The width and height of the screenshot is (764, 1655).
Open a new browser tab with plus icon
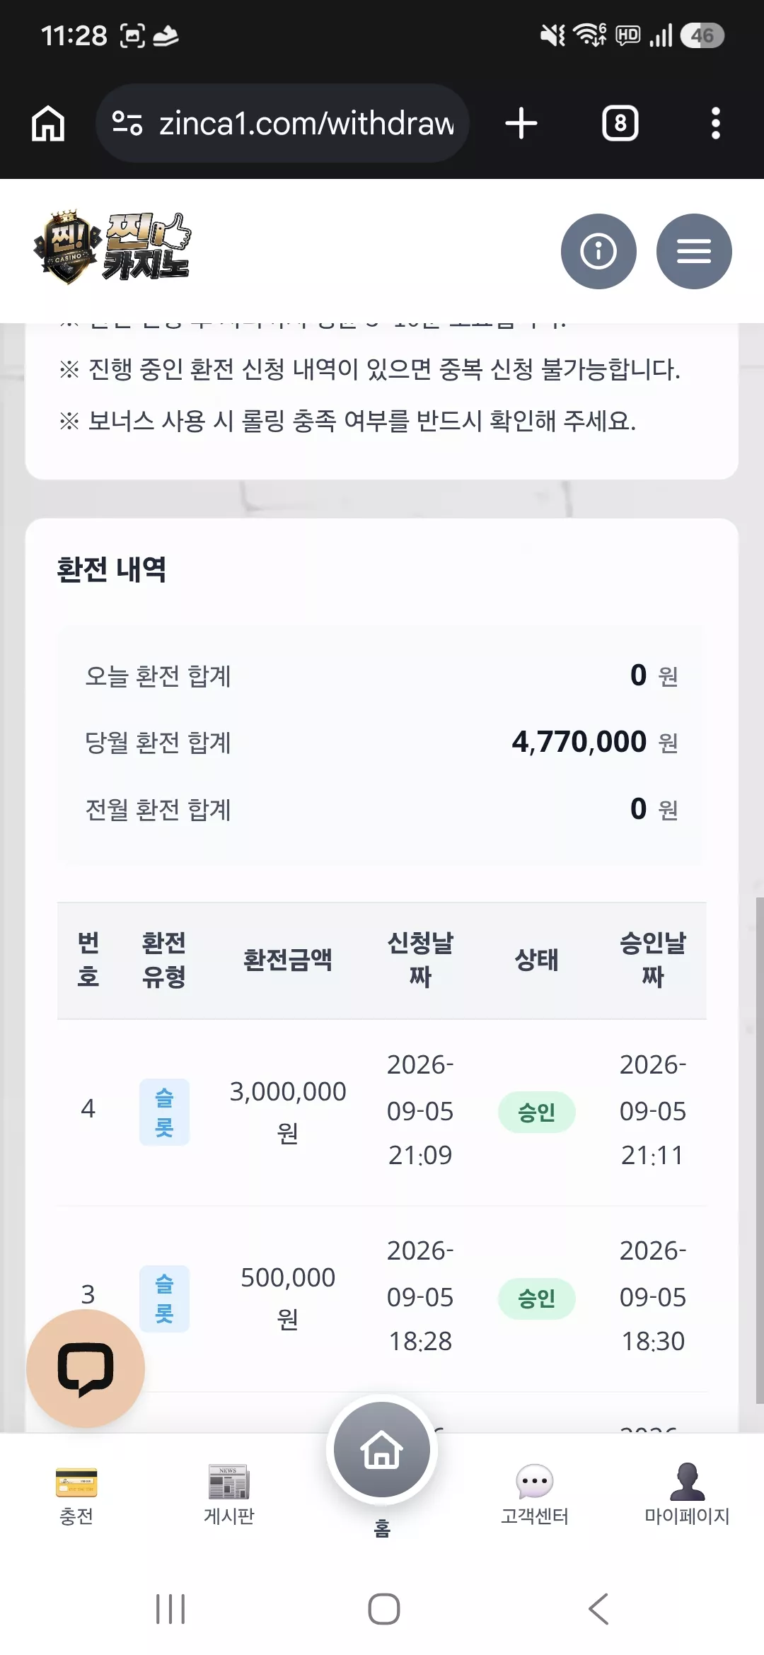point(521,123)
